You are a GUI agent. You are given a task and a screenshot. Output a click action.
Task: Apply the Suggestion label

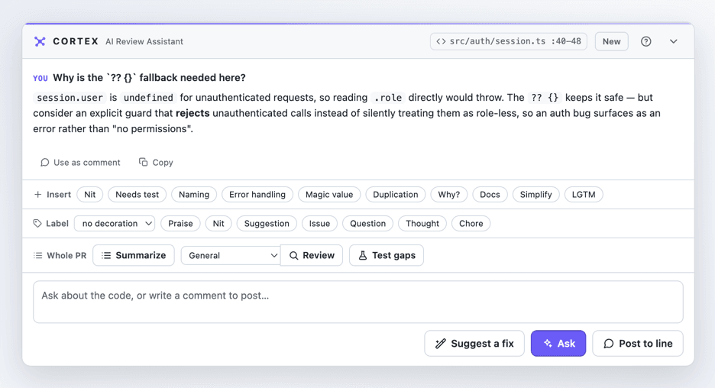click(267, 224)
